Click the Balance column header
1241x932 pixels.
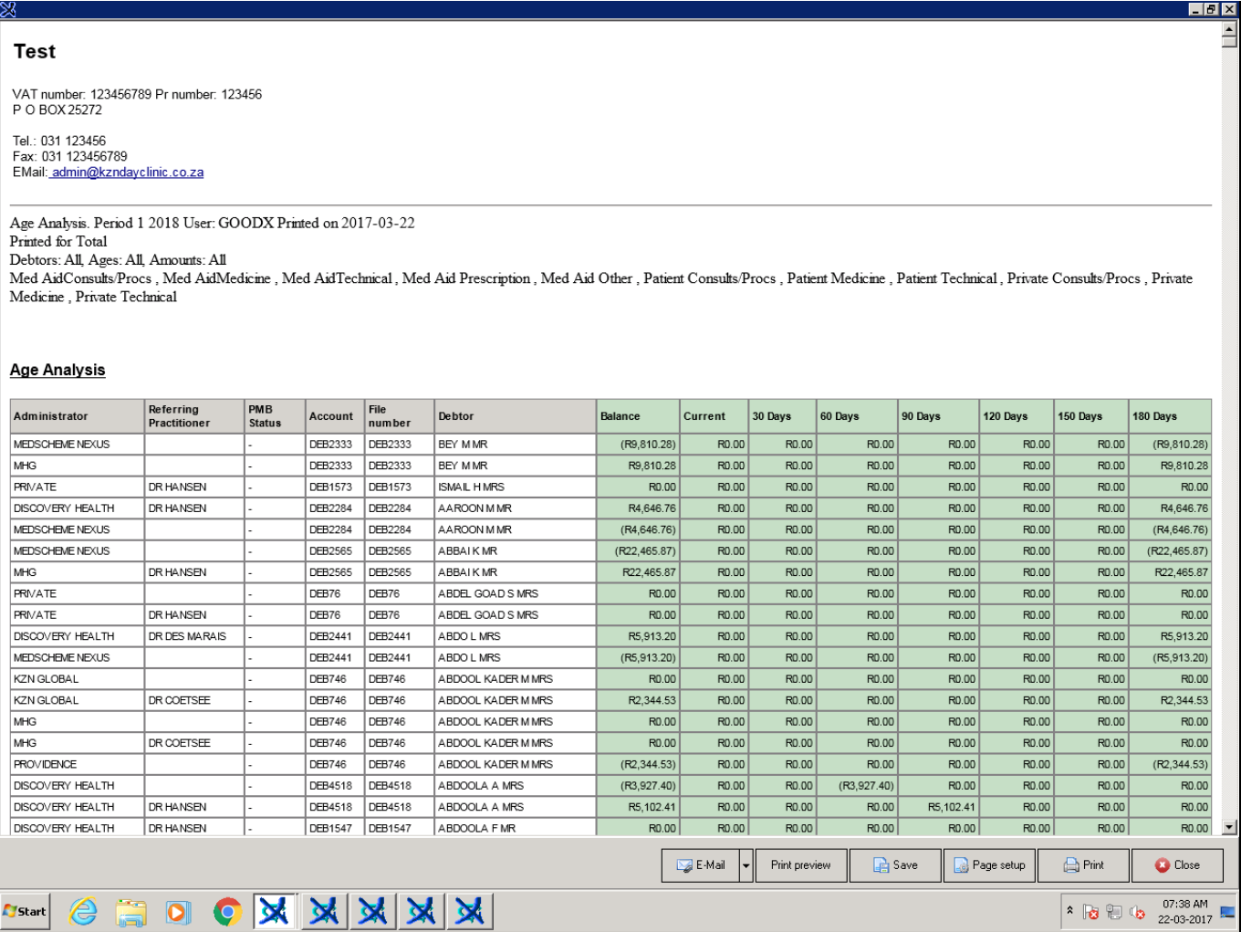639,416
